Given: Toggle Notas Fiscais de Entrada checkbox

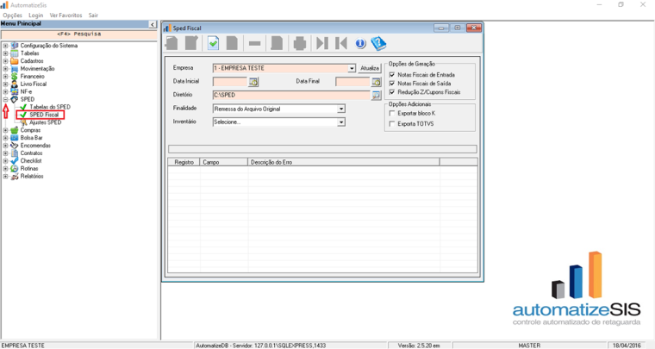Looking at the screenshot, I should tap(392, 75).
